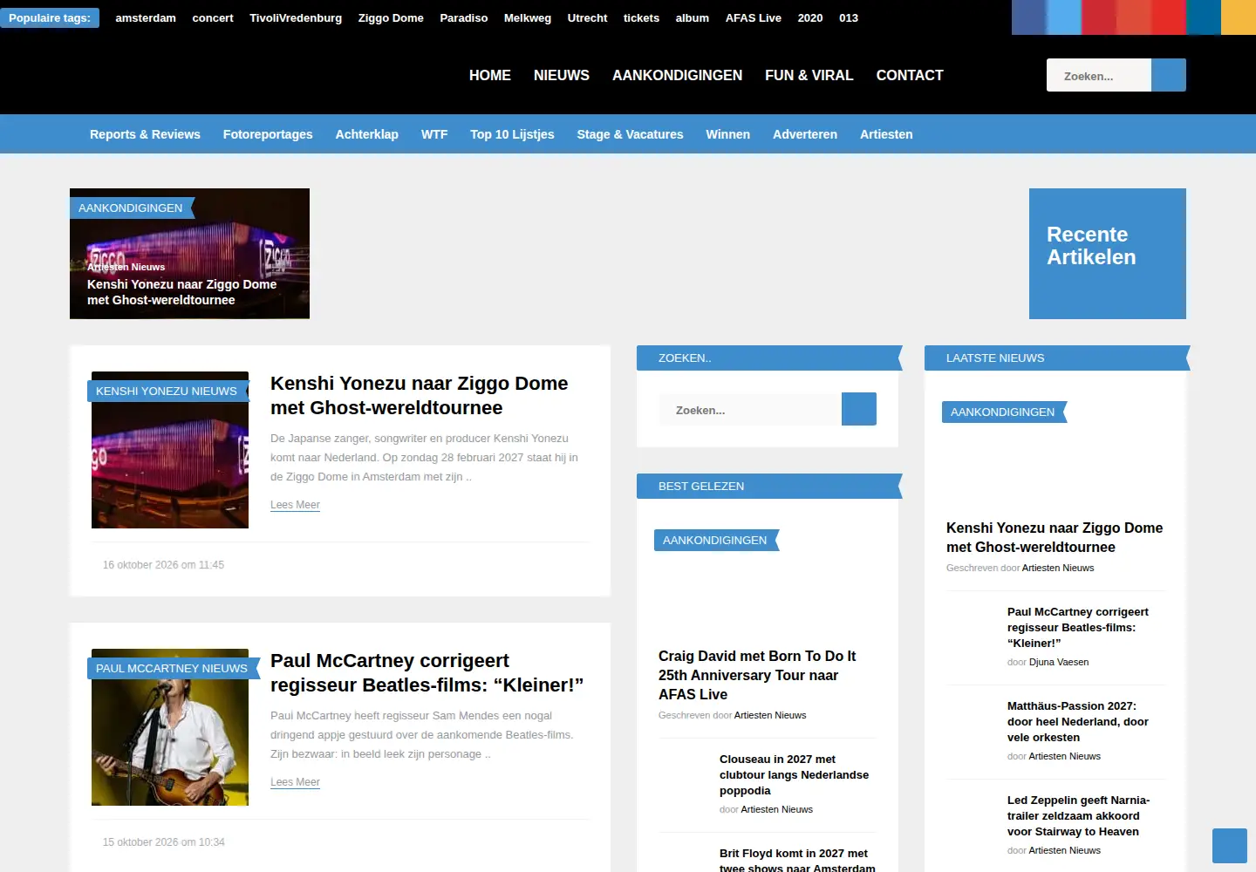Click the amsterdam popular tag
Screen dimensions: 1256x872
pos(146,17)
